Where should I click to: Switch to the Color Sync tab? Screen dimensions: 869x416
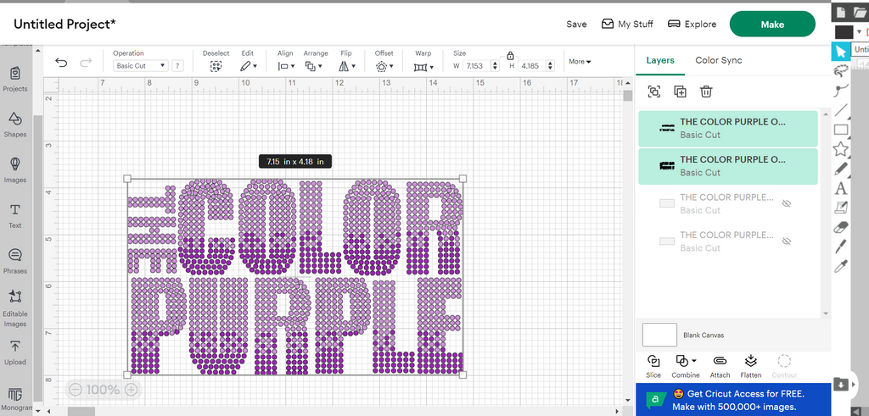[x=719, y=60]
